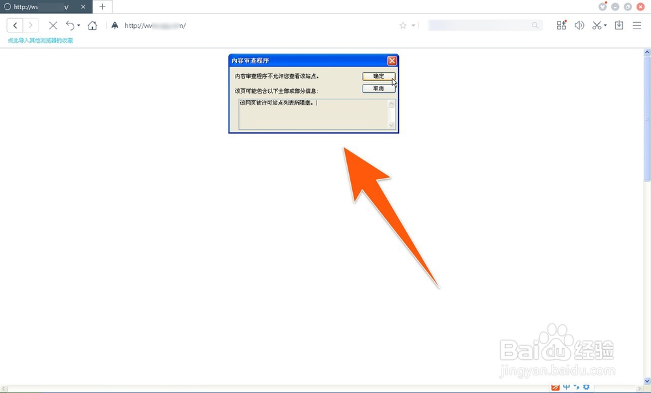Click the text box reading 该网页被许可站点列表所阻塞
This screenshot has height=393, width=651.
click(314, 114)
